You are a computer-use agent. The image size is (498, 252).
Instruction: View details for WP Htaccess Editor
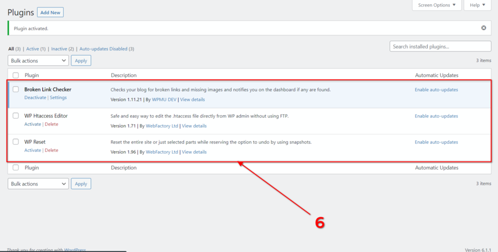coord(194,126)
